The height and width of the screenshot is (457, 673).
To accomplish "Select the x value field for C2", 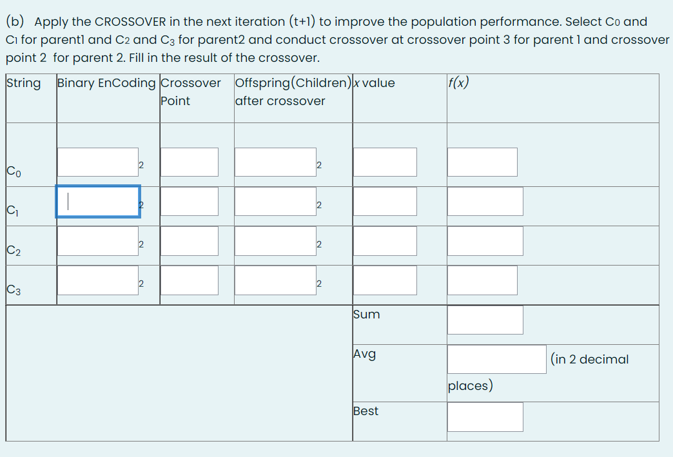I will (385, 241).
